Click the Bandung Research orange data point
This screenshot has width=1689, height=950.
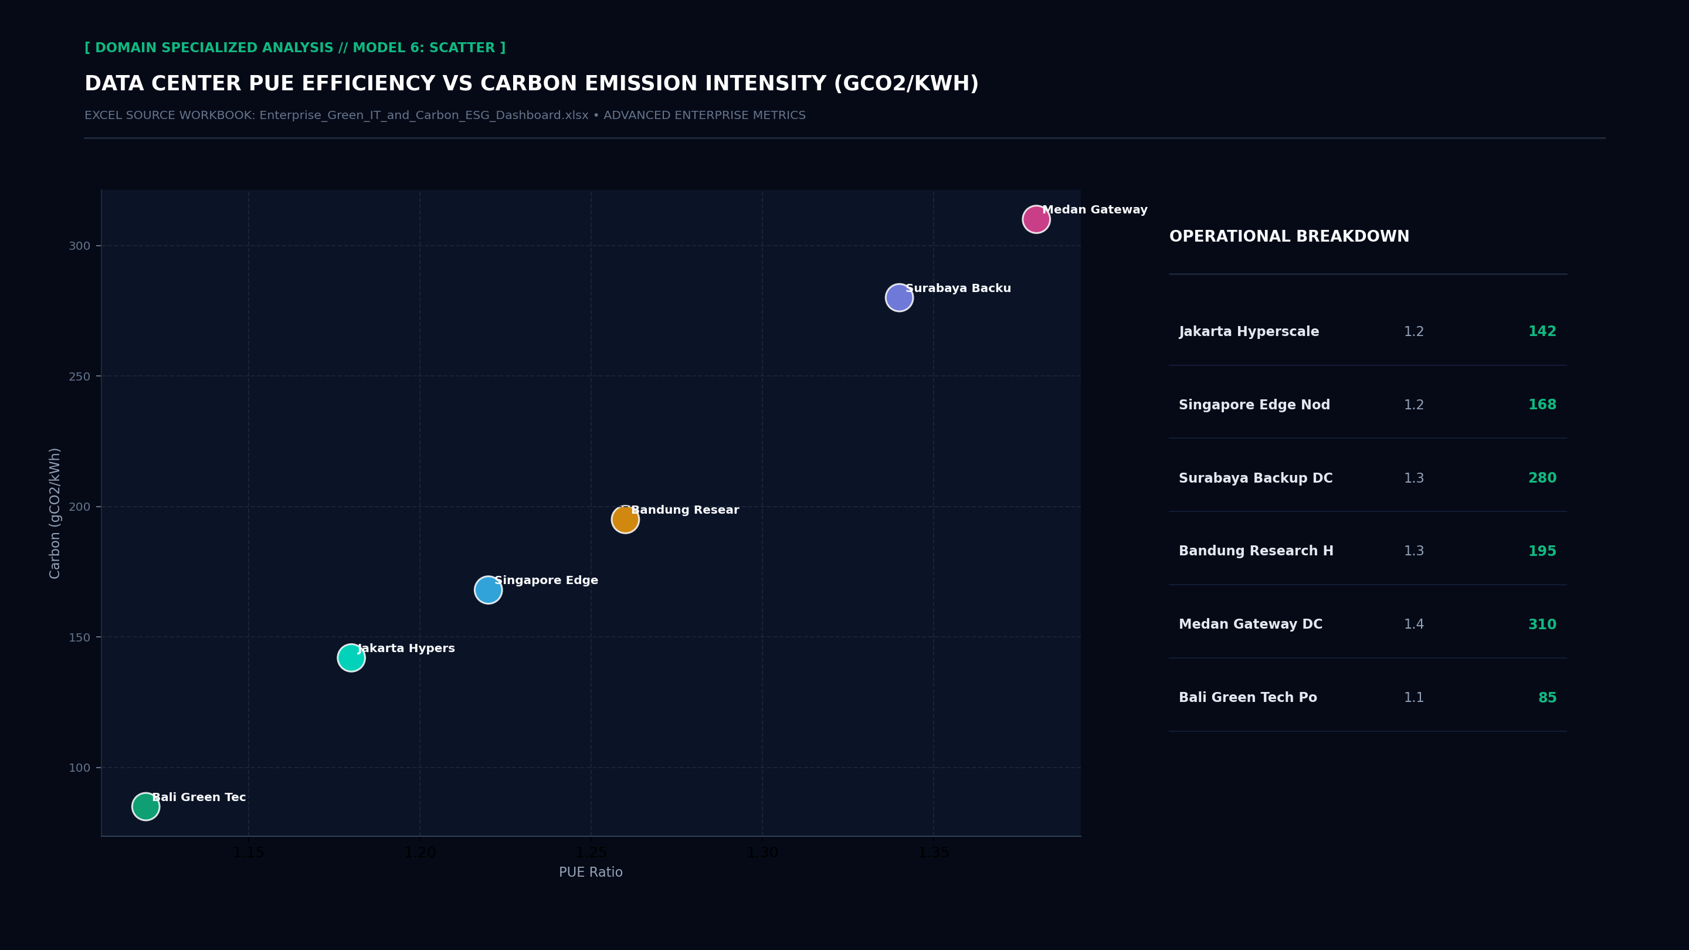(x=625, y=519)
